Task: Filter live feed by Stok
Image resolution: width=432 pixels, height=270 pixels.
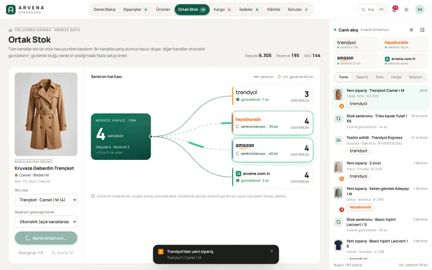Action: click(x=380, y=77)
